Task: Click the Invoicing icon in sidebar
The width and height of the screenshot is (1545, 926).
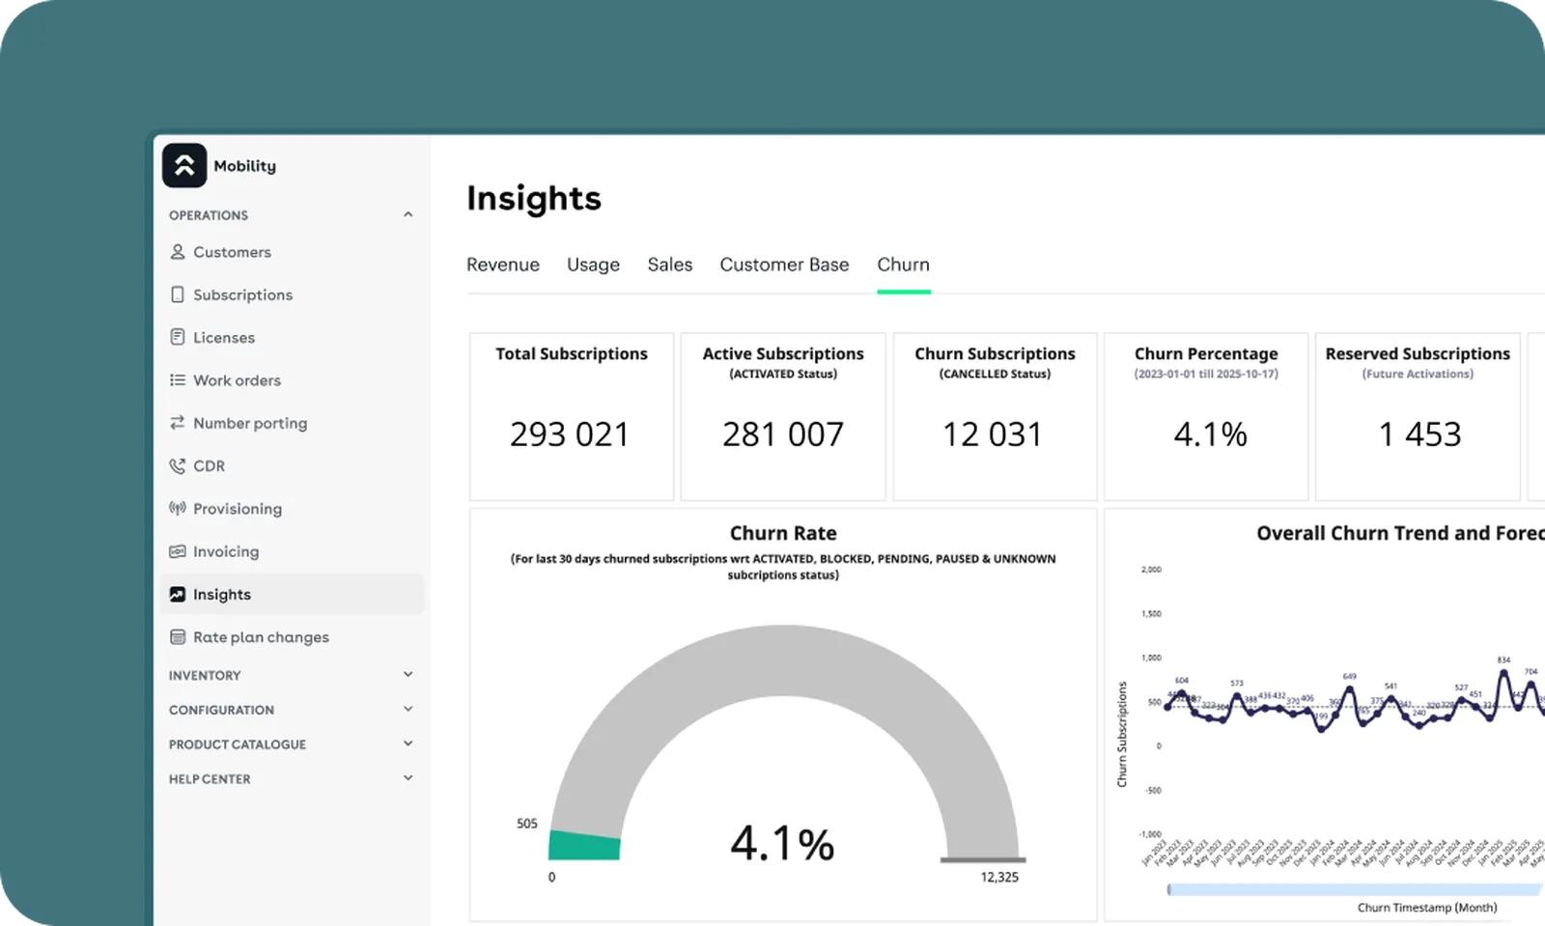Action: [x=178, y=551]
